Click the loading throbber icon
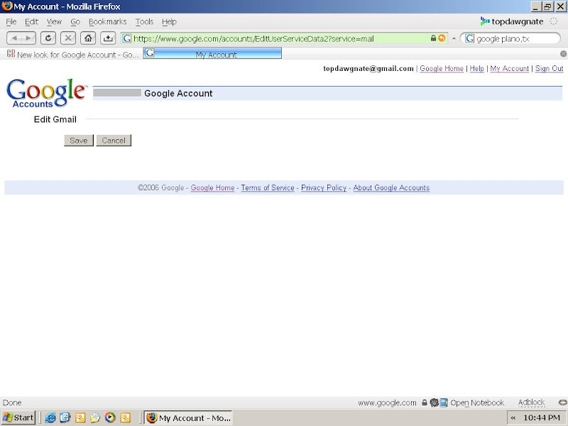This screenshot has height=426, width=568. pyautogui.click(x=554, y=21)
